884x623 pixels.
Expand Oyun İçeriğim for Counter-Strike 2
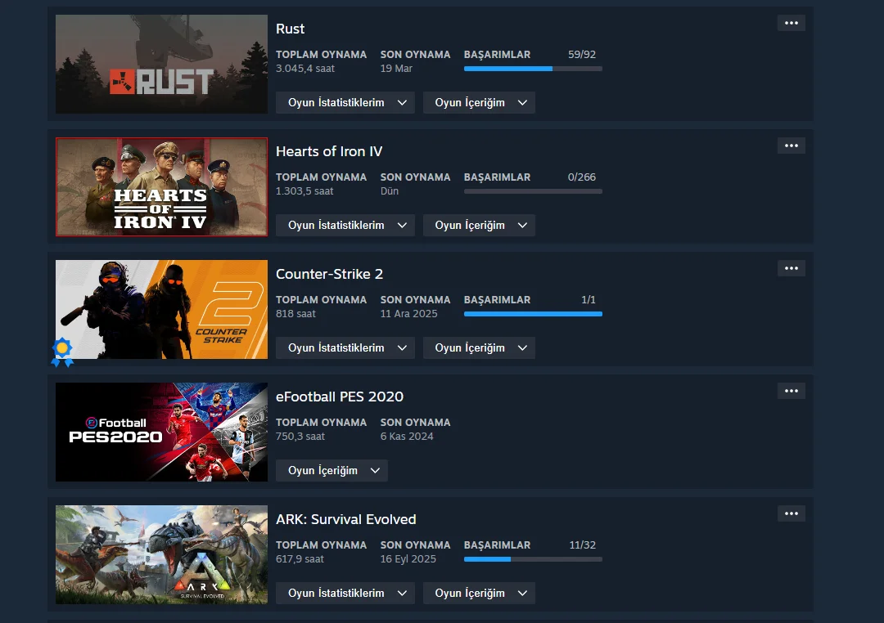pyautogui.click(x=479, y=348)
